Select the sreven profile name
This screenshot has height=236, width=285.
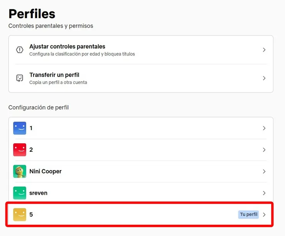coord(39,193)
